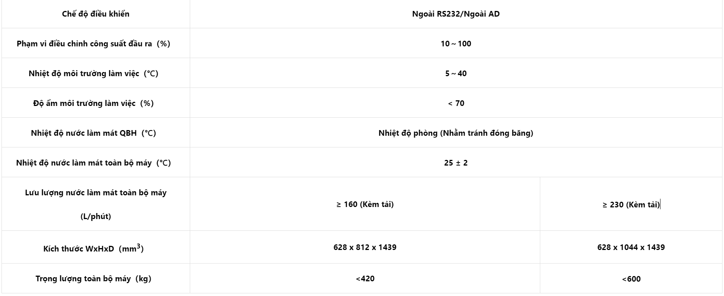The width and height of the screenshot is (724, 296).
Task: Click the 'Chế độ điều khiển' header cell
Action: point(96,14)
